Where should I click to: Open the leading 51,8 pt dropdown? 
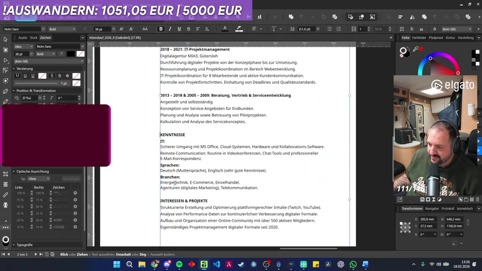click(318, 29)
